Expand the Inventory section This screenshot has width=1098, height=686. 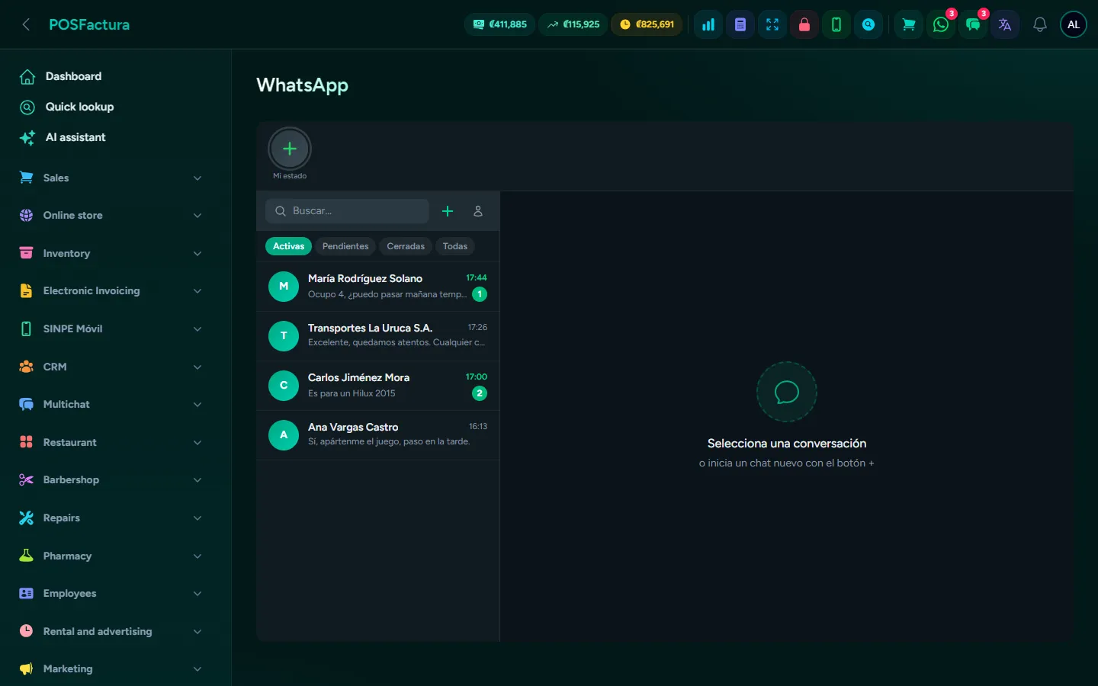[111, 253]
